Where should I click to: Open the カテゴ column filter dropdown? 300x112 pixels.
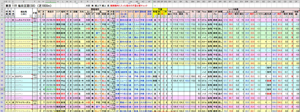(132, 16)
